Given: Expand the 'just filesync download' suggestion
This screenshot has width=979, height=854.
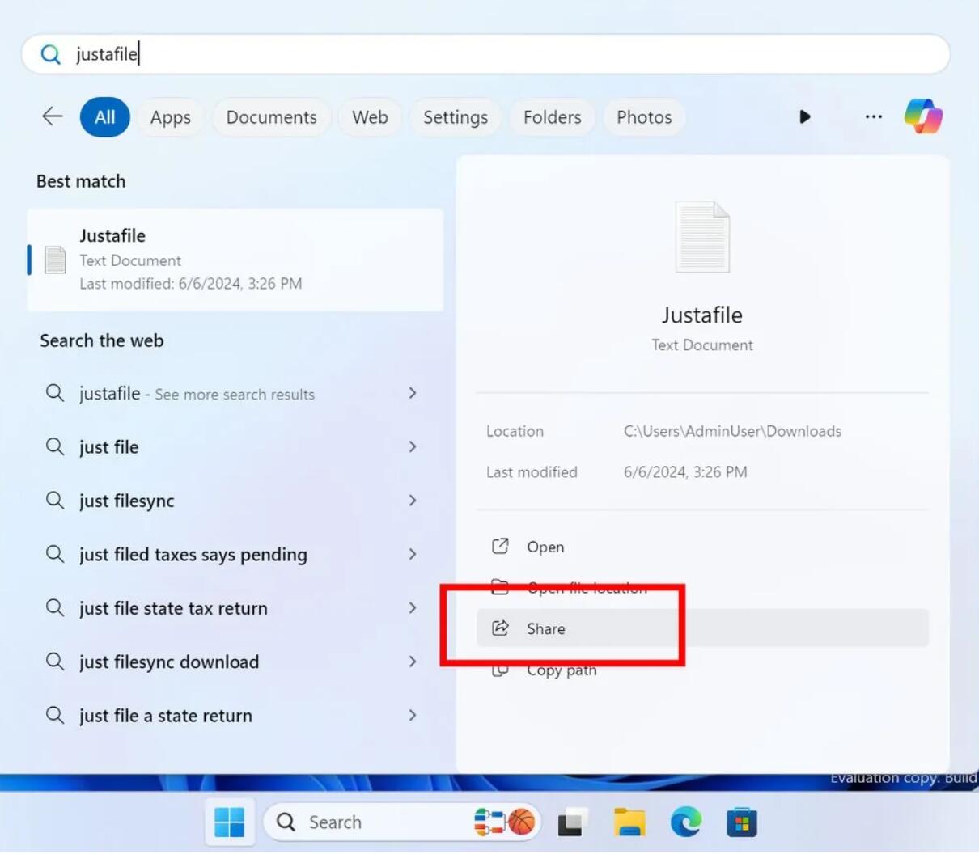Looking at the screenshot, I should point(413,662).
